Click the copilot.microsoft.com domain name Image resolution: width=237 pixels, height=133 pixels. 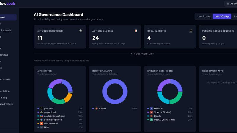coord(55,116)
